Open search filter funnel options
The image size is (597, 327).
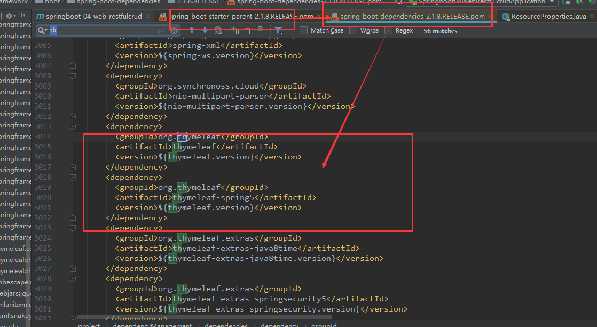[279, 30]
